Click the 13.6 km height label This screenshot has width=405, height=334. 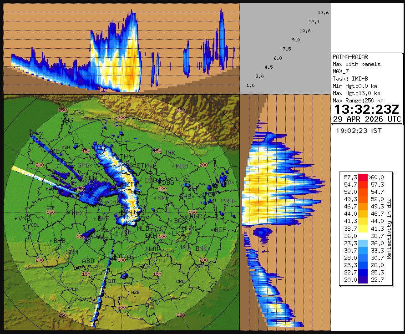[323, 13]
